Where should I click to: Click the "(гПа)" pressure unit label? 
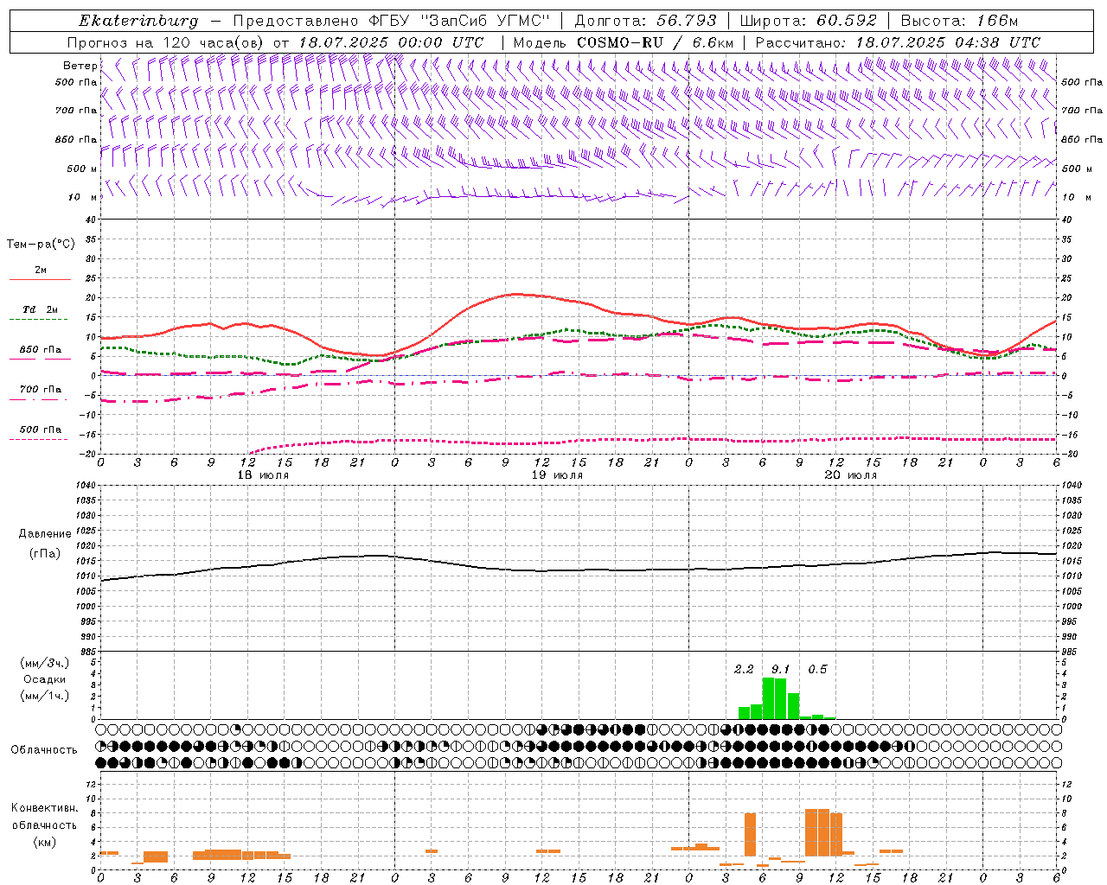45,553
